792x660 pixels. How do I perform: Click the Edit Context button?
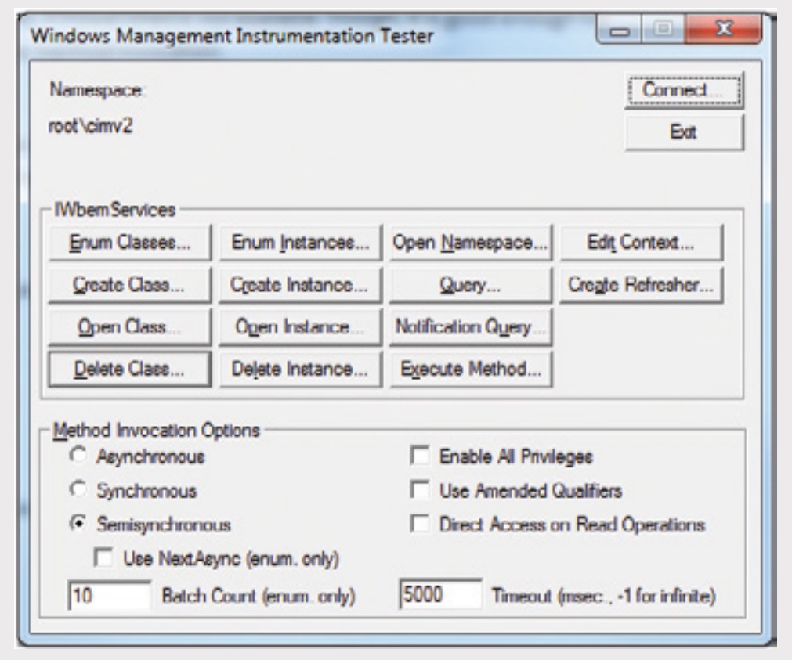(640, 244)
